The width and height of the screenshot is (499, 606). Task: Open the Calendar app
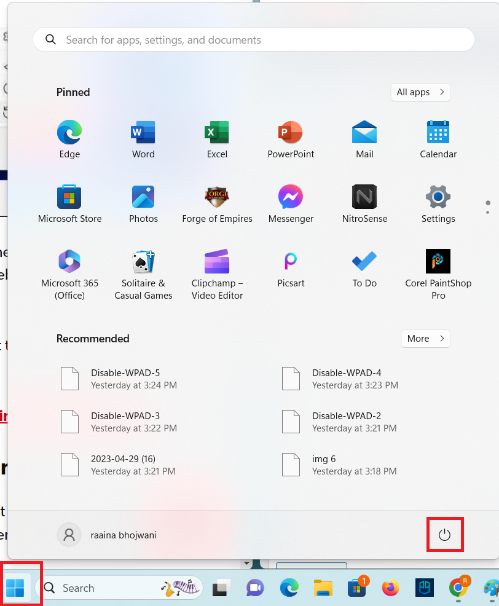[x=438, y=138]
